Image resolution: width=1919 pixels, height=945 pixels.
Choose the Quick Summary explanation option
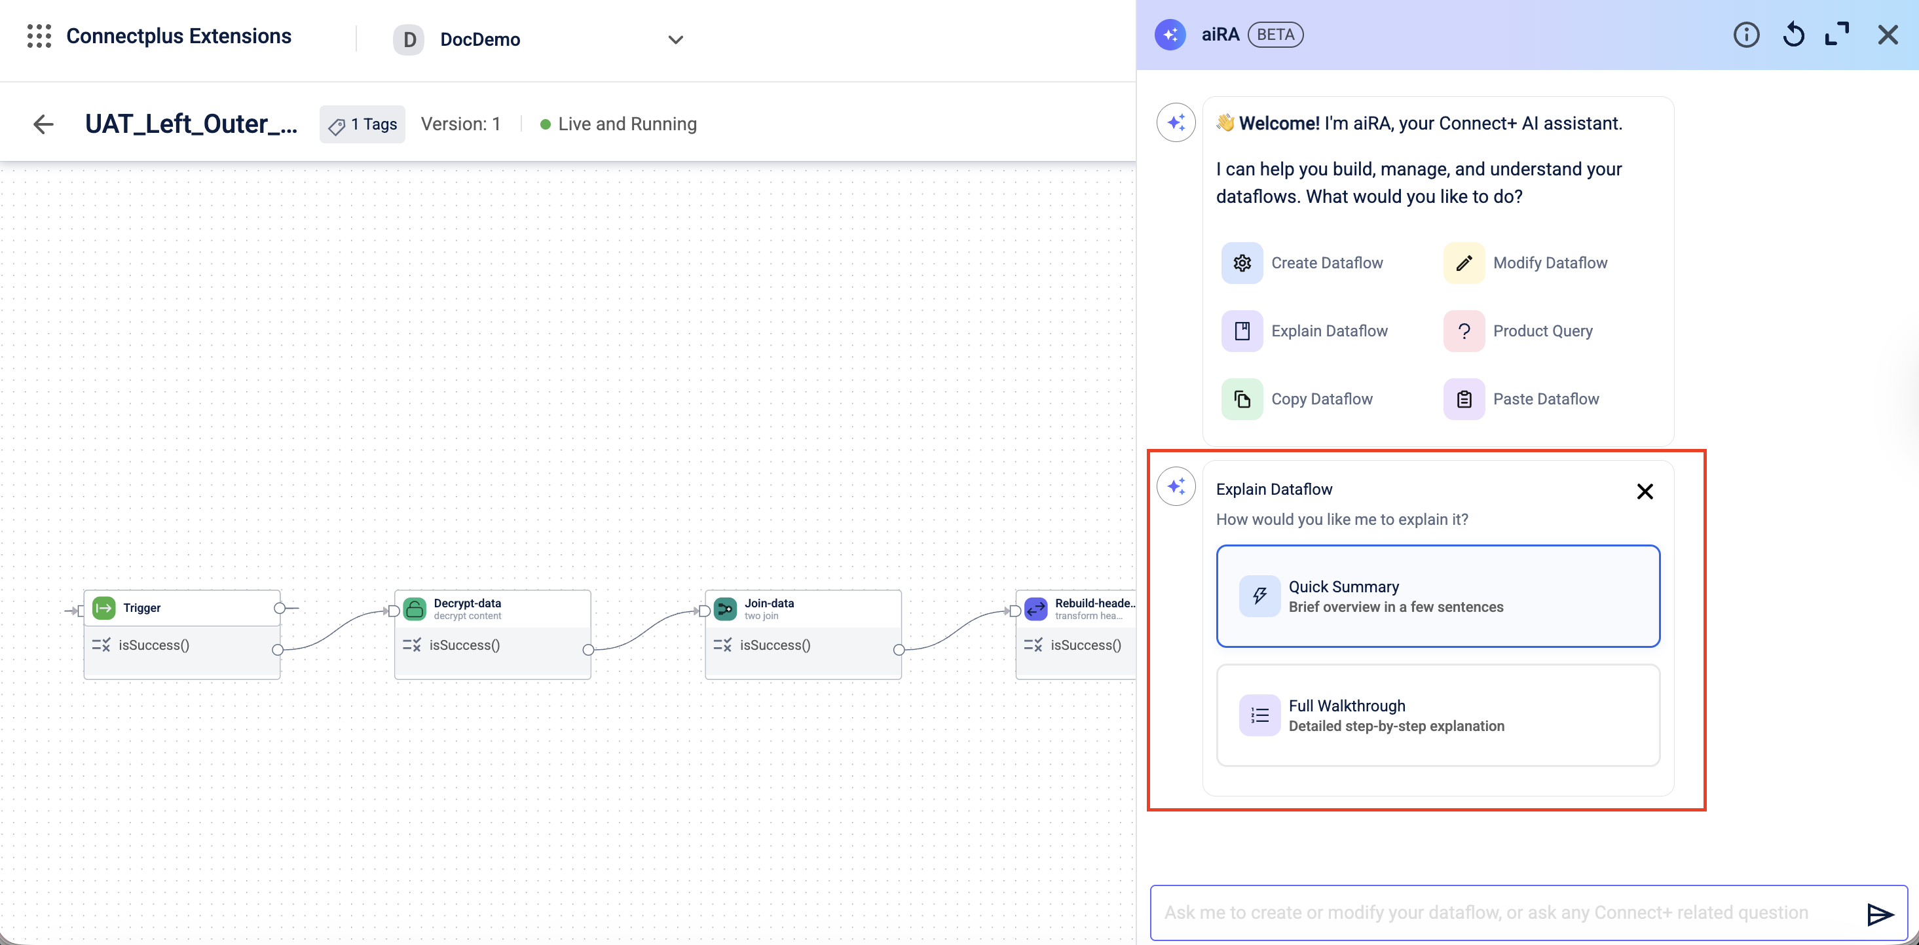[1437, 596]
